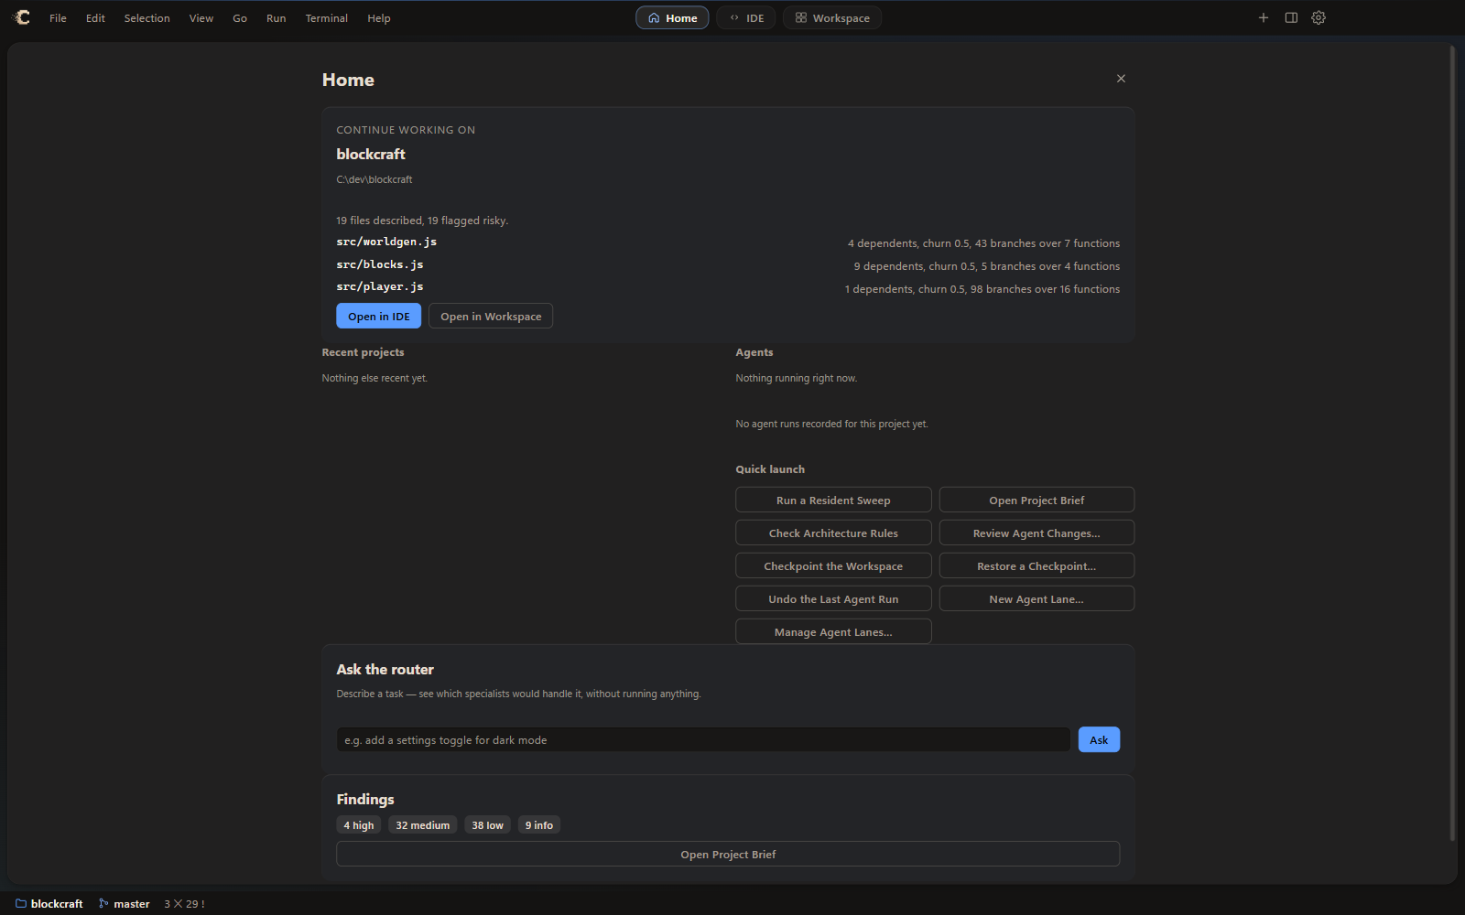Open the src/blocks.js file entry
This screenshot has width=1465, height=915.
[380, 264]
